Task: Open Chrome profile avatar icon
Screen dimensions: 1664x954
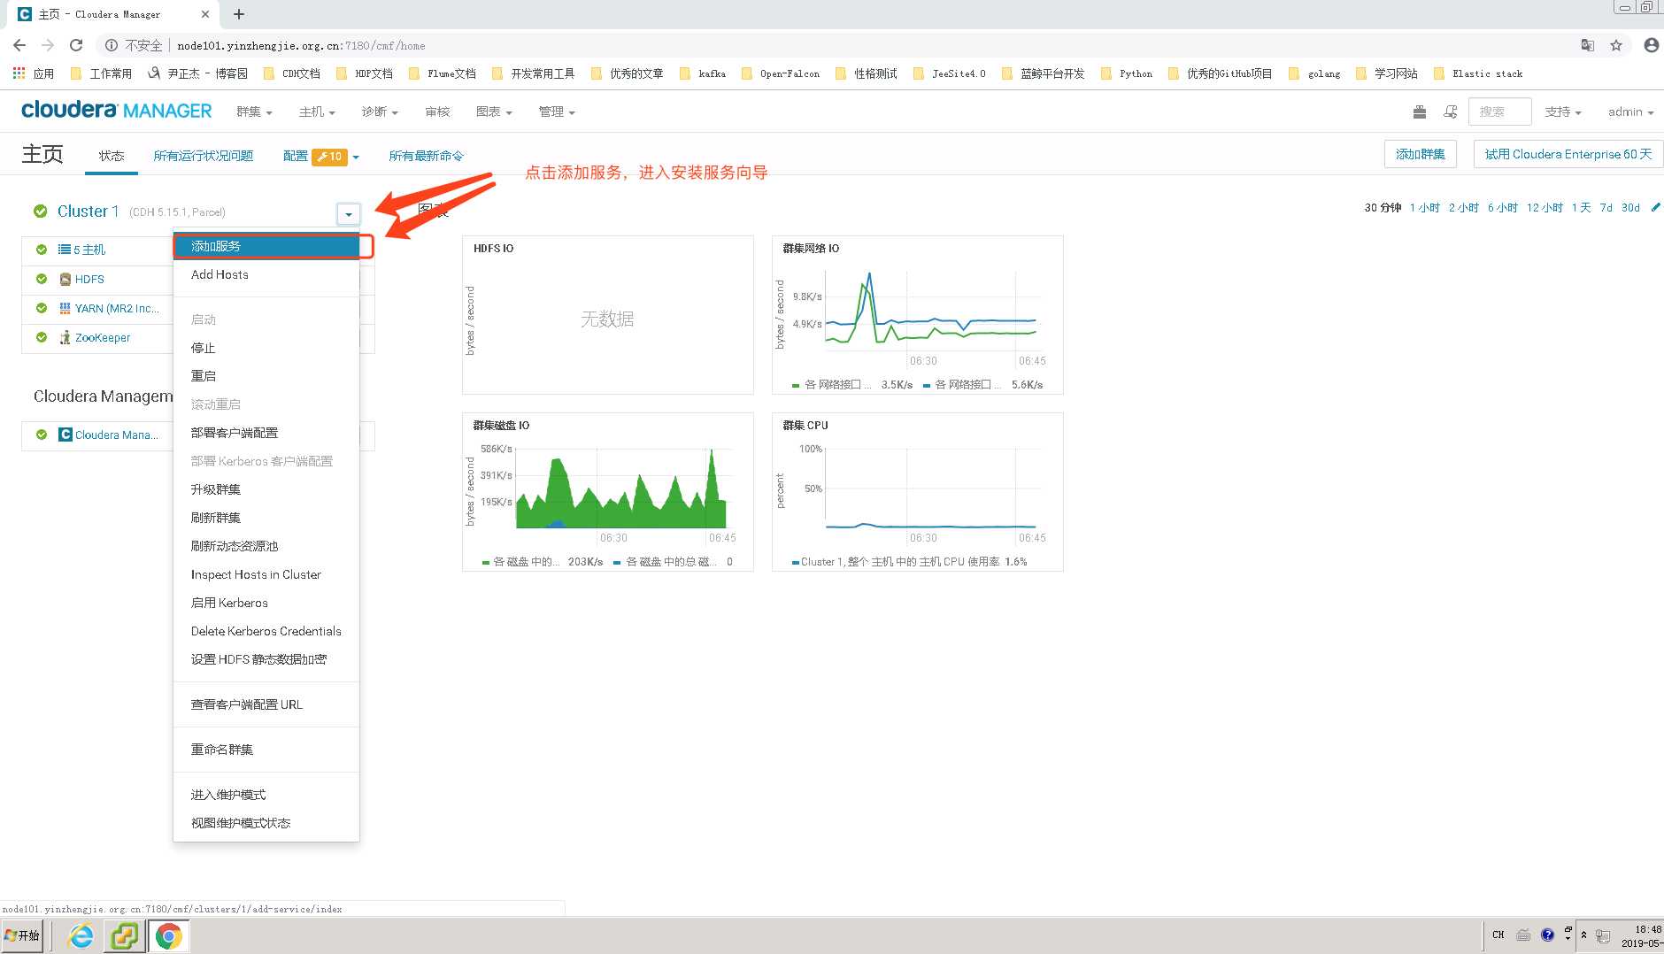Action: click(x=1651, y=45)
